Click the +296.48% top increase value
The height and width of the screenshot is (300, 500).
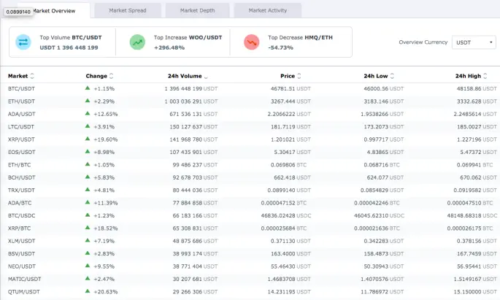coord(169,47)
